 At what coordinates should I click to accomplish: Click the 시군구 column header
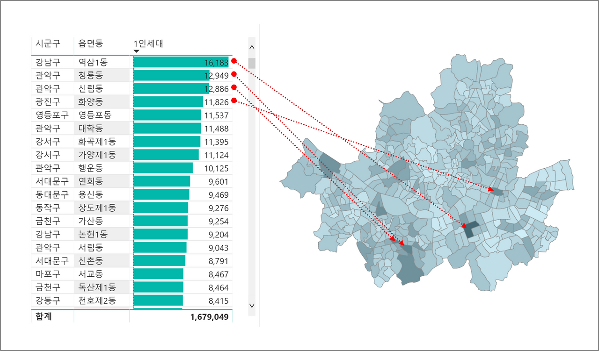(x=48, y=43)
